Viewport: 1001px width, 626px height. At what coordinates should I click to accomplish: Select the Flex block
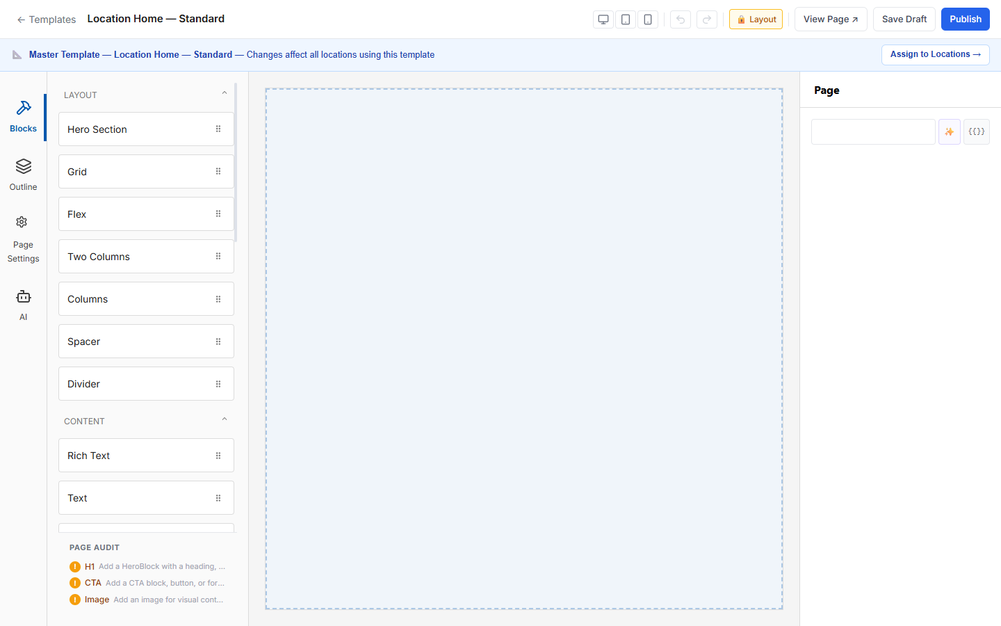146,214
